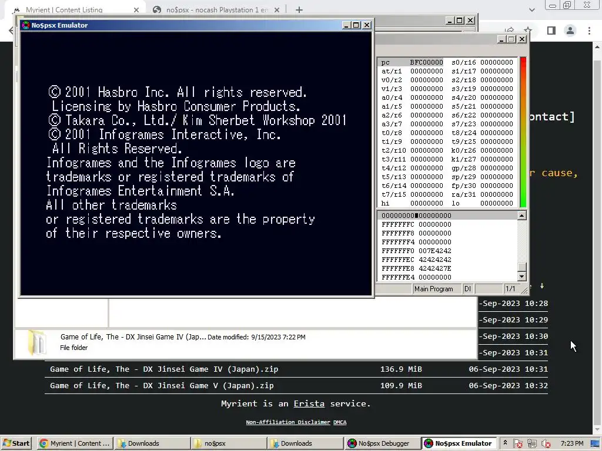Select the pc register value BFC00000
This screenshot has height=451, width=602.
point(426,62)
